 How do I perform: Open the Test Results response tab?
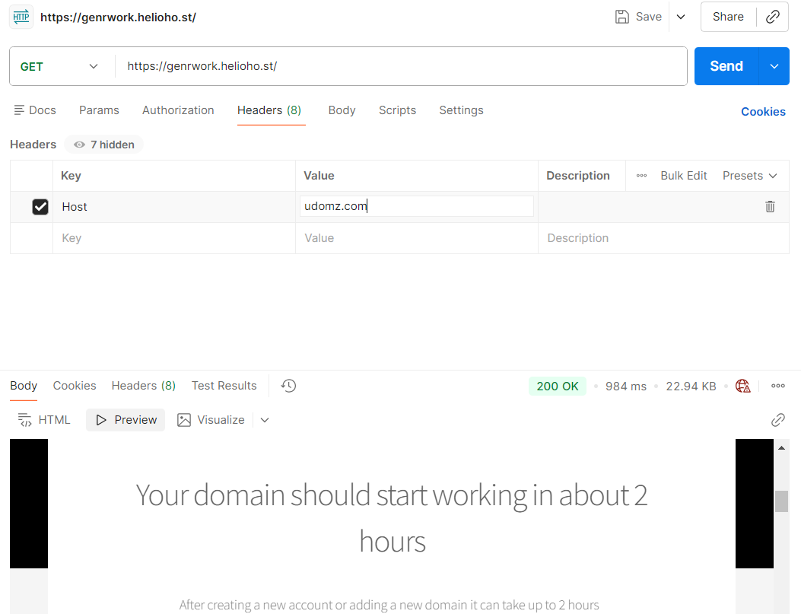coord(224,386)
